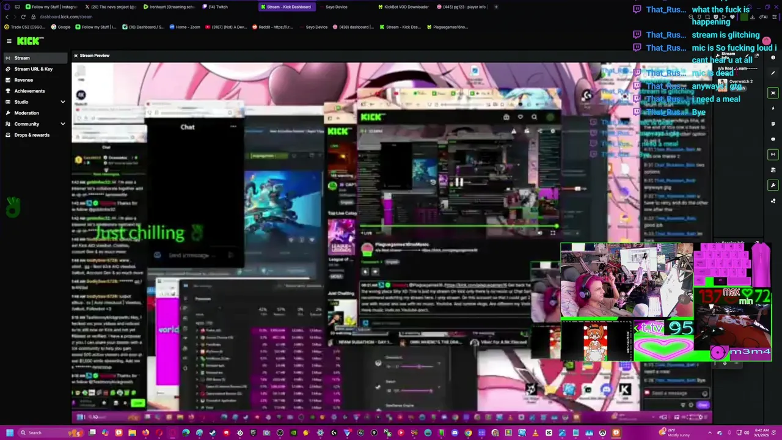The width and height of the screenshot is (782, 440).
Task: Toggle the wrench tools panel icon
Action: [773, 185]
